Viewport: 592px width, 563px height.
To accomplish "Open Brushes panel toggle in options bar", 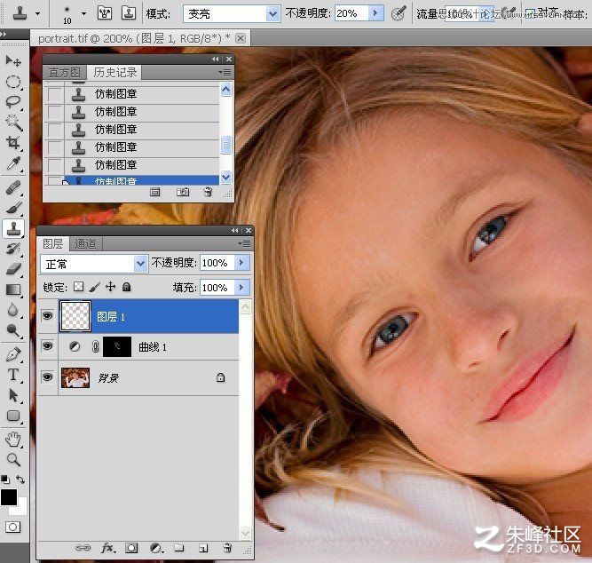I will (x=105, y=13).
